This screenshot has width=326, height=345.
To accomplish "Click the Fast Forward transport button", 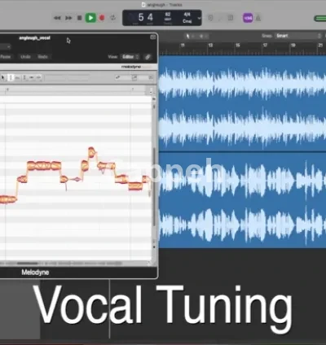I will pyautogui.click(x=68, y=18).
